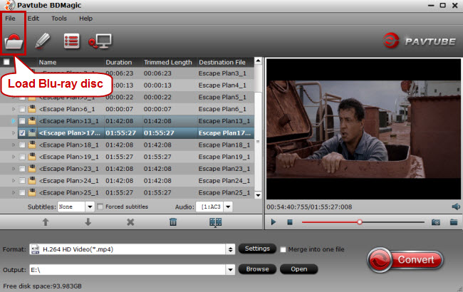Click the title list scrollbar down arrow
Screen dimensions: 463x292
258,195
